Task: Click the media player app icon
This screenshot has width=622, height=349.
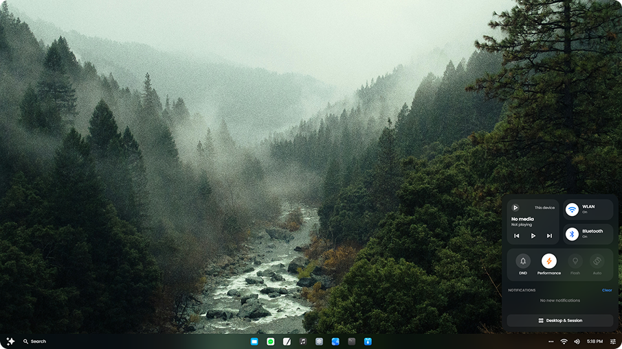Action: [x=515, y=208]
